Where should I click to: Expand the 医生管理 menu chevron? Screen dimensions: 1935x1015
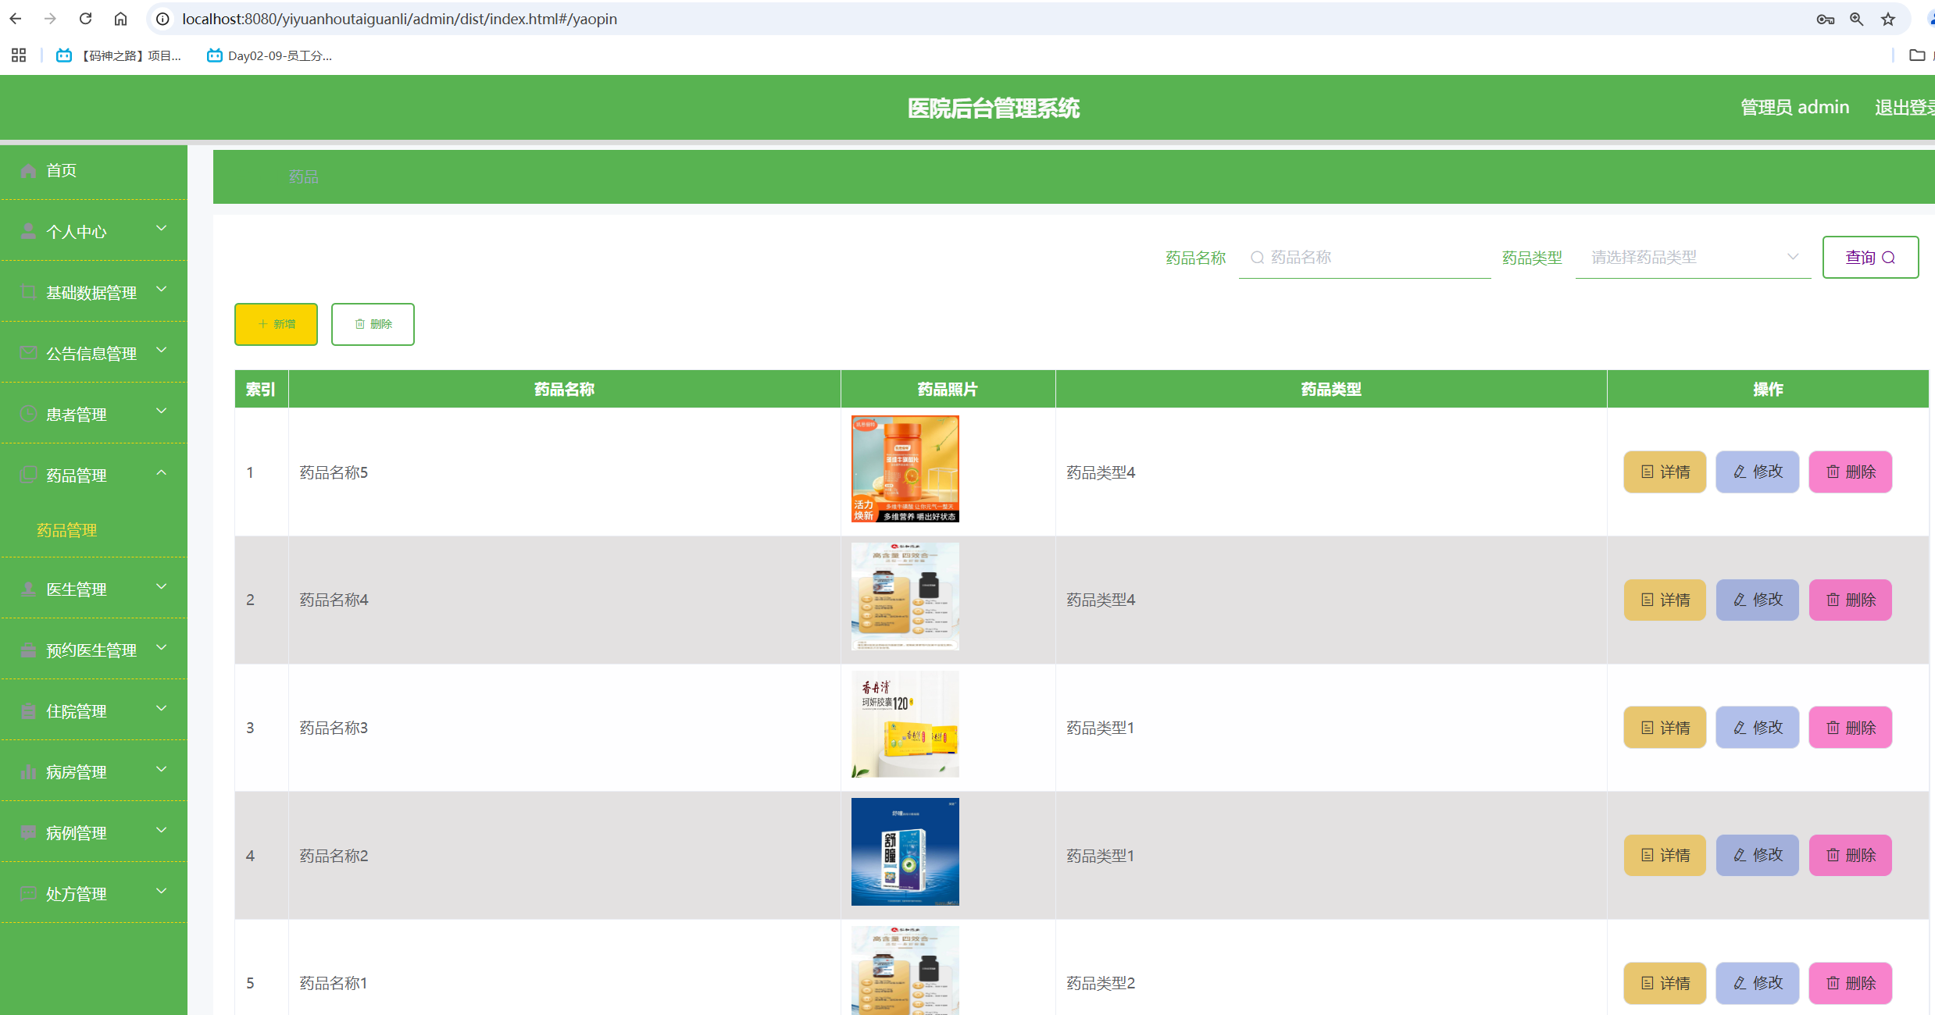coord(162,587)
